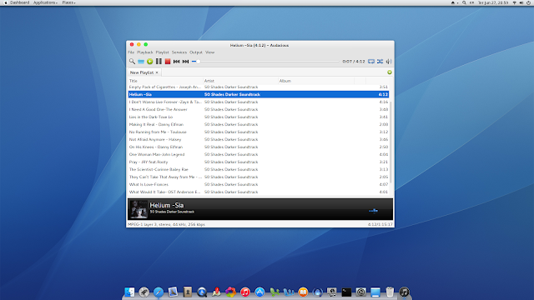Expand the Places menu in top bar
The image size is (534, 300).
pos(68,2)
